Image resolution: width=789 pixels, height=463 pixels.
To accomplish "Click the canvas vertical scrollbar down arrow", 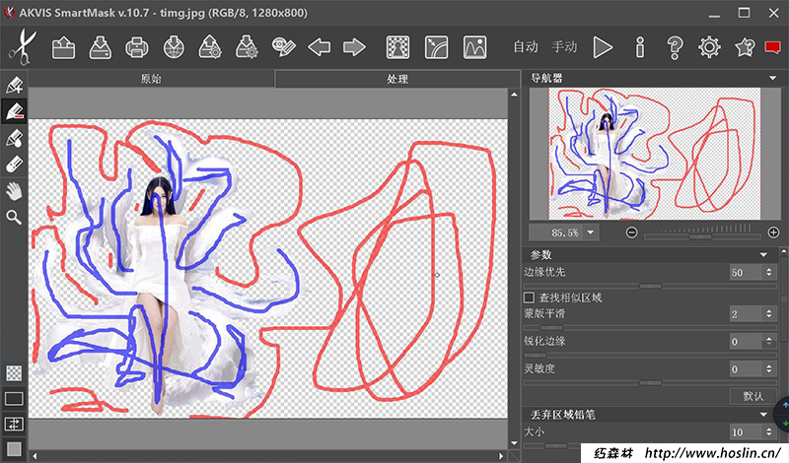I will point(514,443).
